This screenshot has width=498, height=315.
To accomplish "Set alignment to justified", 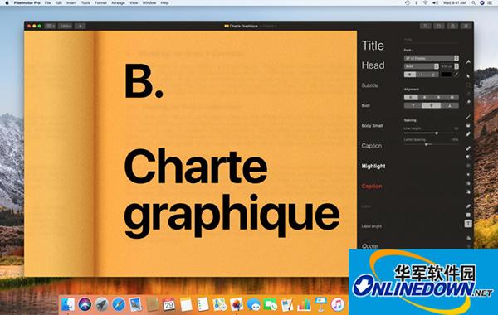I will (x=452, y=97).
